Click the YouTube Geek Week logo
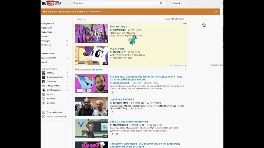Screen dimensions: 264x148 51,3
